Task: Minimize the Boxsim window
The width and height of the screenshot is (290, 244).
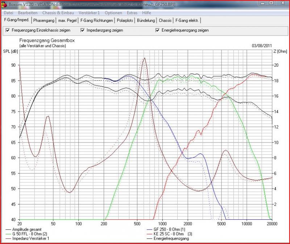Action: [x=262, y=3]
